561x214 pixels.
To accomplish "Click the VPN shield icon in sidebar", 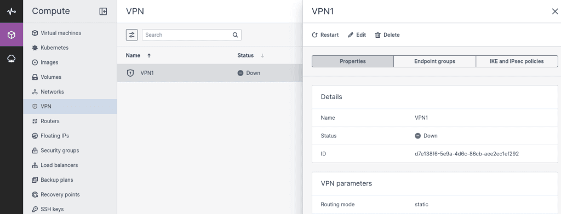I will point(35,107).
